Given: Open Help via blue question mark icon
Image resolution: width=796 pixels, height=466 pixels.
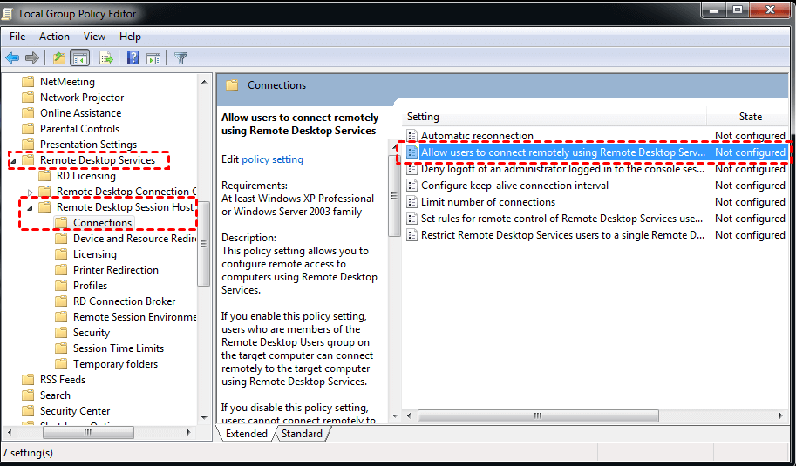Looking at the screenshot, I should click(133, 58).
